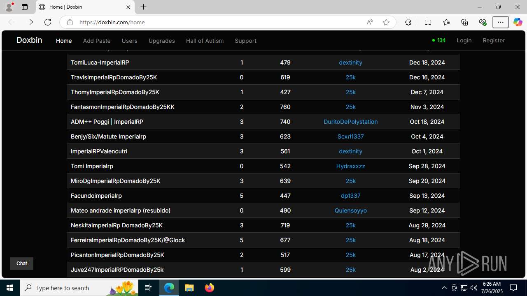The height and width of the screenshot is (296, 527).
Task: Click the 134 online users indicator
Action: tap(439, 40)
